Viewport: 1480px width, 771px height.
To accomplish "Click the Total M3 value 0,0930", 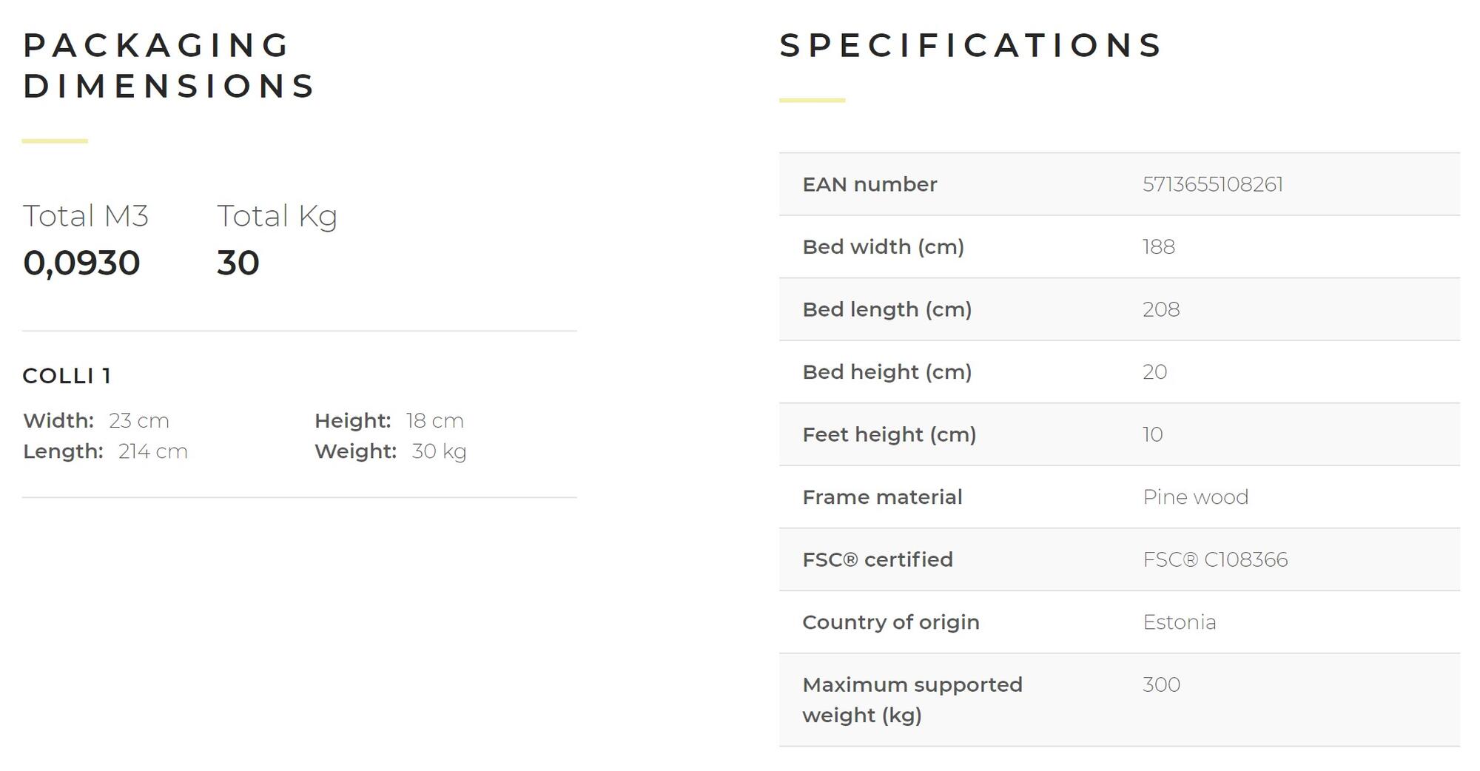I will coord(81,263).
